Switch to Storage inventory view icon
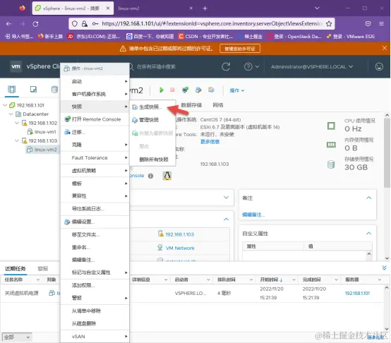391x343 pixels. 54,89
